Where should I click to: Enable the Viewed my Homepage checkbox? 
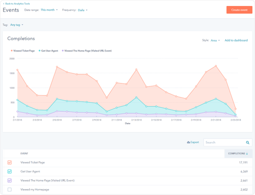[10, 189]
